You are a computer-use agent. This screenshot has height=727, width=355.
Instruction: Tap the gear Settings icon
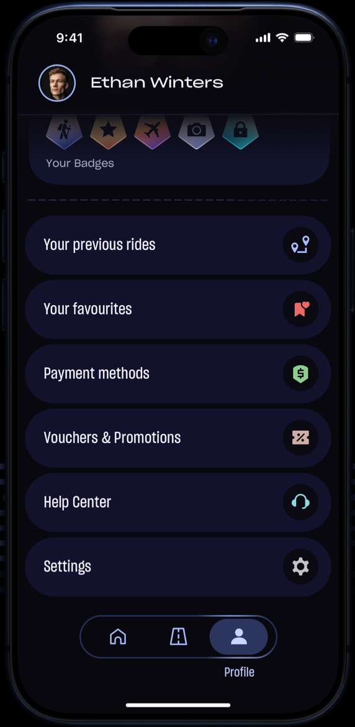[300, 567]
